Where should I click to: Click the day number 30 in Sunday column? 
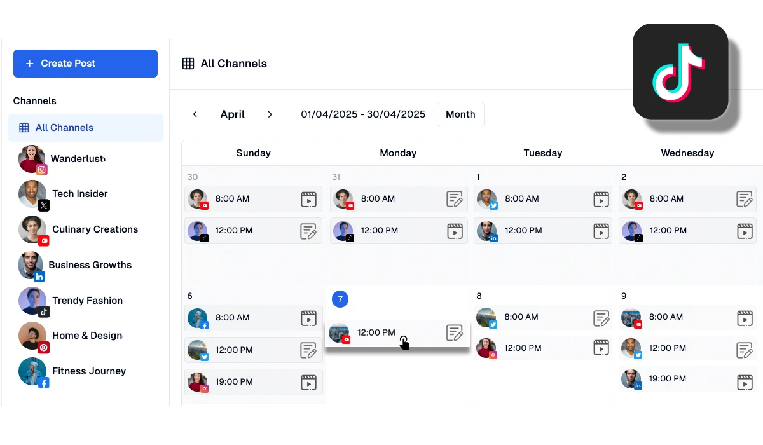point(193,177)
